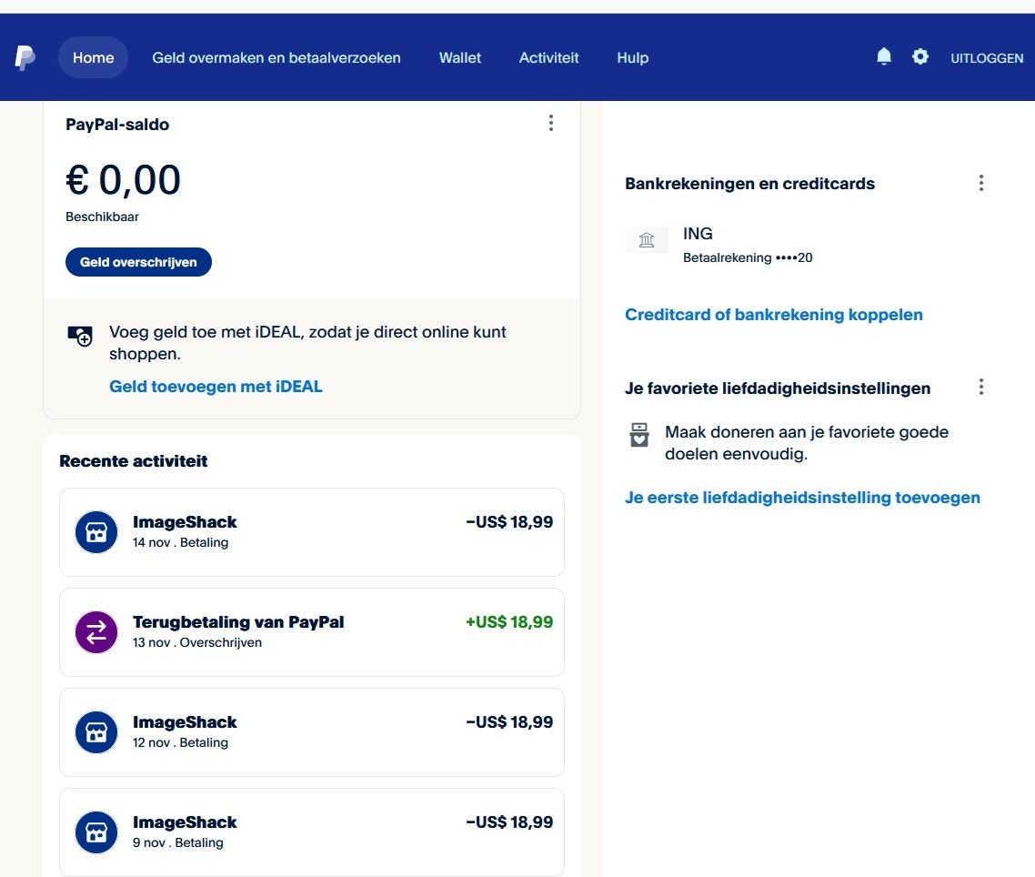The width and height of the screenshot is (1035, 877).
Task: Log out via UITLOGGEN
Action: tap(987, 58)
